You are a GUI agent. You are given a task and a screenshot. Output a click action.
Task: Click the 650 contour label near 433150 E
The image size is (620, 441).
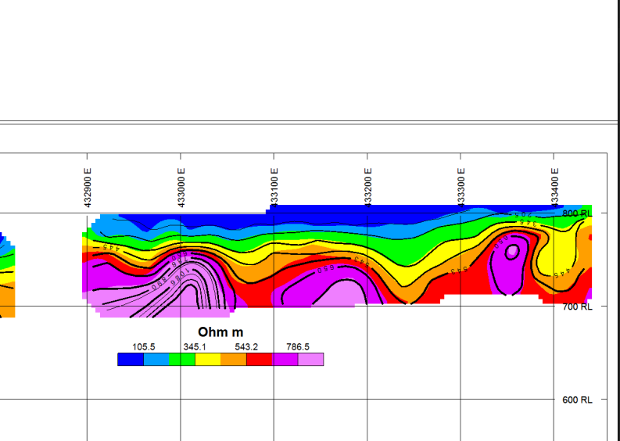pos(326,268)
